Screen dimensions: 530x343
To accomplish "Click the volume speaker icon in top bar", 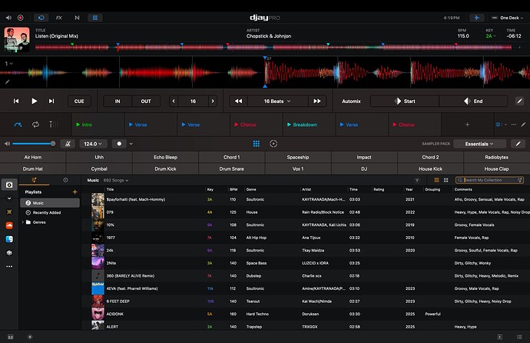I will click(8, 18).
